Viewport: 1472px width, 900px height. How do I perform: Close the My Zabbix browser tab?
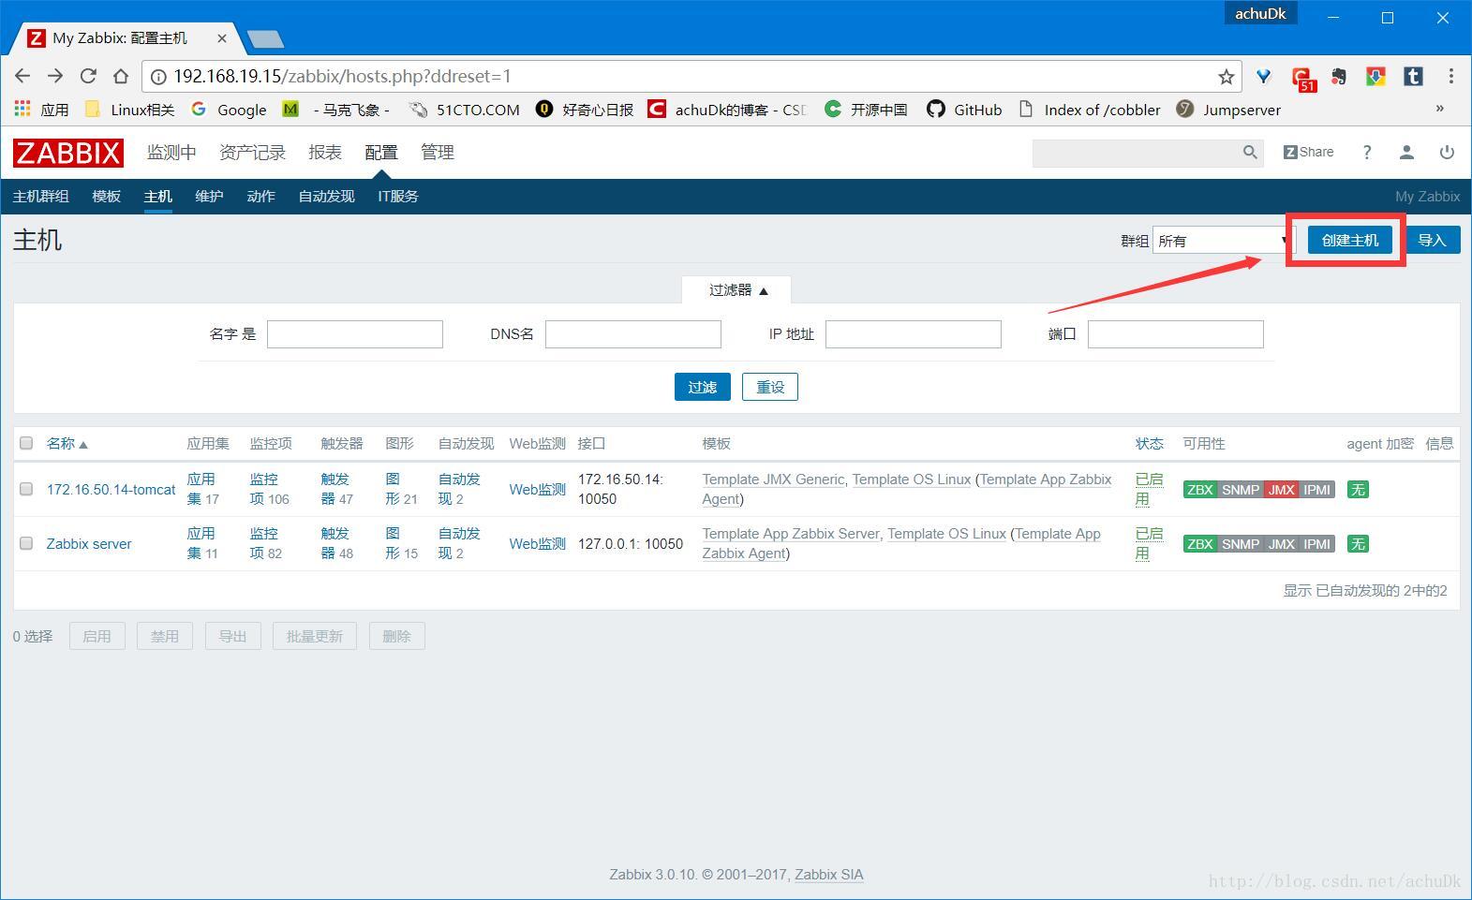(222, 38)
